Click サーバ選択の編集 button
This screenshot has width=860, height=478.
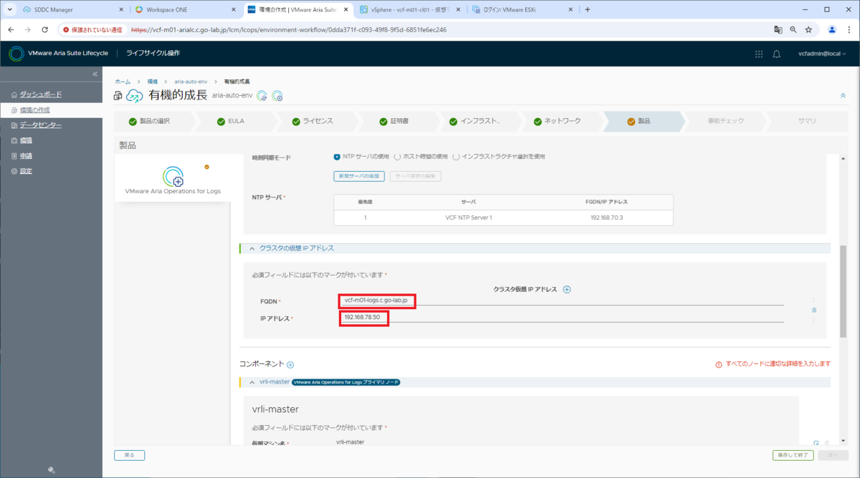pos(416,176)
